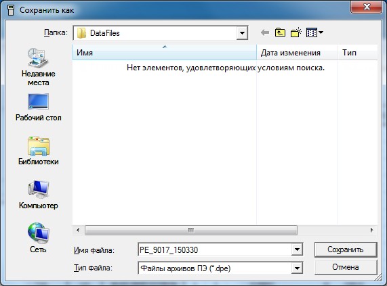
Task: Sort by Дата изменения column header
Action: tap(297, 52)
